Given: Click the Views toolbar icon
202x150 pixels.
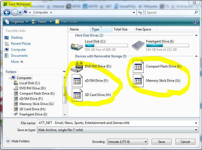Looking at the screenshot, I should pos(34,22).
